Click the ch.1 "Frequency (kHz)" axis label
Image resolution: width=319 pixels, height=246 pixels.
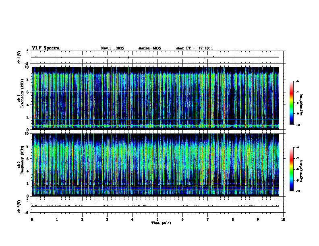tap(22, 93)
